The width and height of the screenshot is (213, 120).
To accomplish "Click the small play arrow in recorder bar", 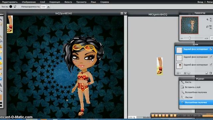I will click(179, 116).
